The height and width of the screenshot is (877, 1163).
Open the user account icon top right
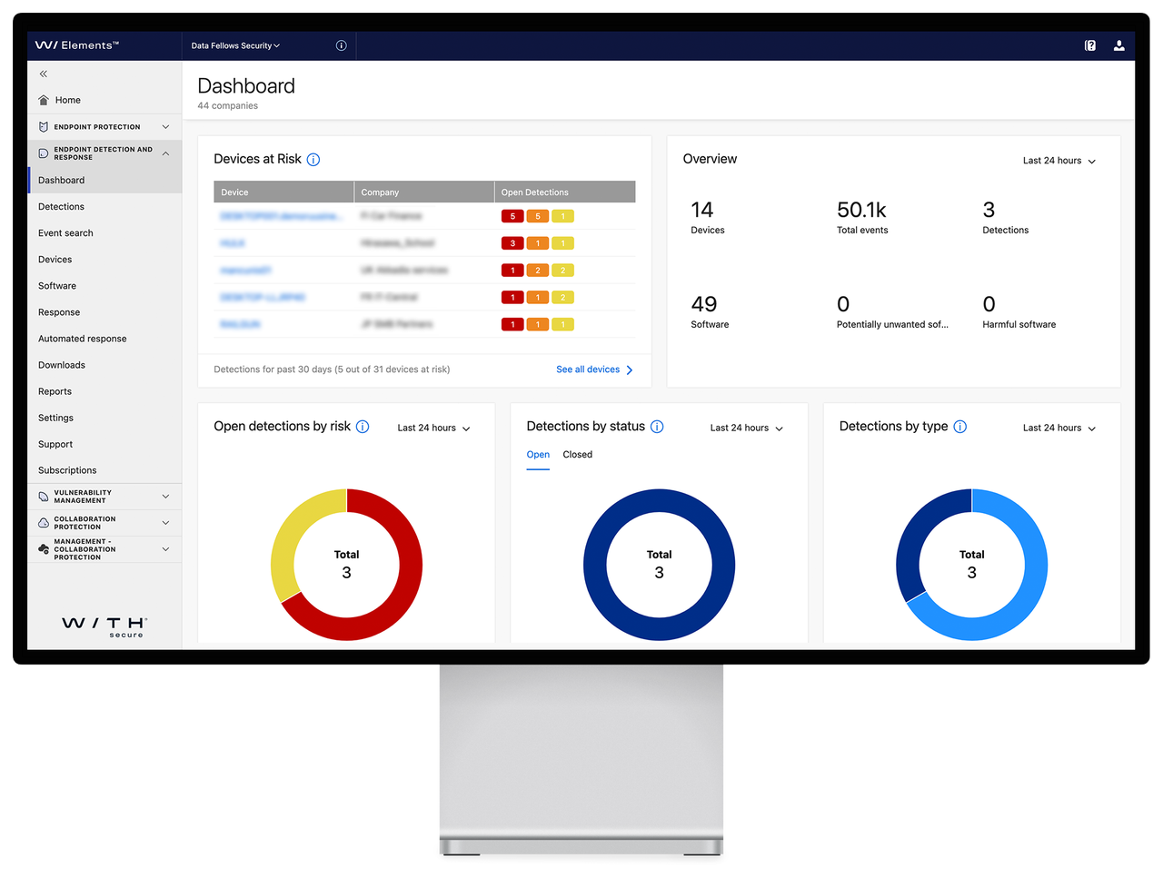pyautogui.click(x=1118, y=44)
